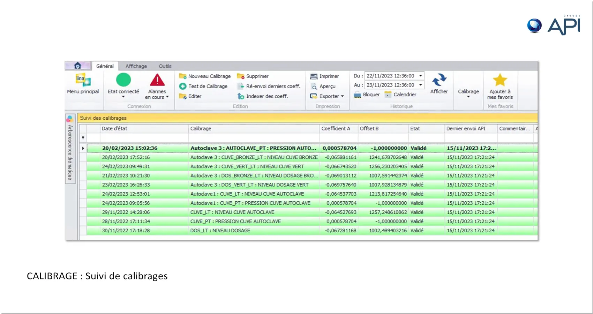Expand the Calibrage dropdown button
This screenshot has width=593, height=314.
468,93
